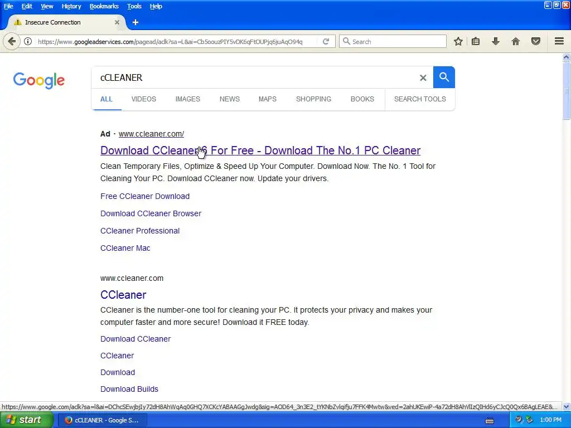Image resolution: width=571 pixels, height=428 pixels.
Task: Open the History menu
Action: point(71,6)
